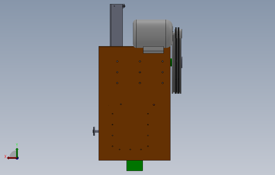Click the green Y label
Image resolution: width=275 pixels, height=175 pixels.
click(x=17, y=145)
